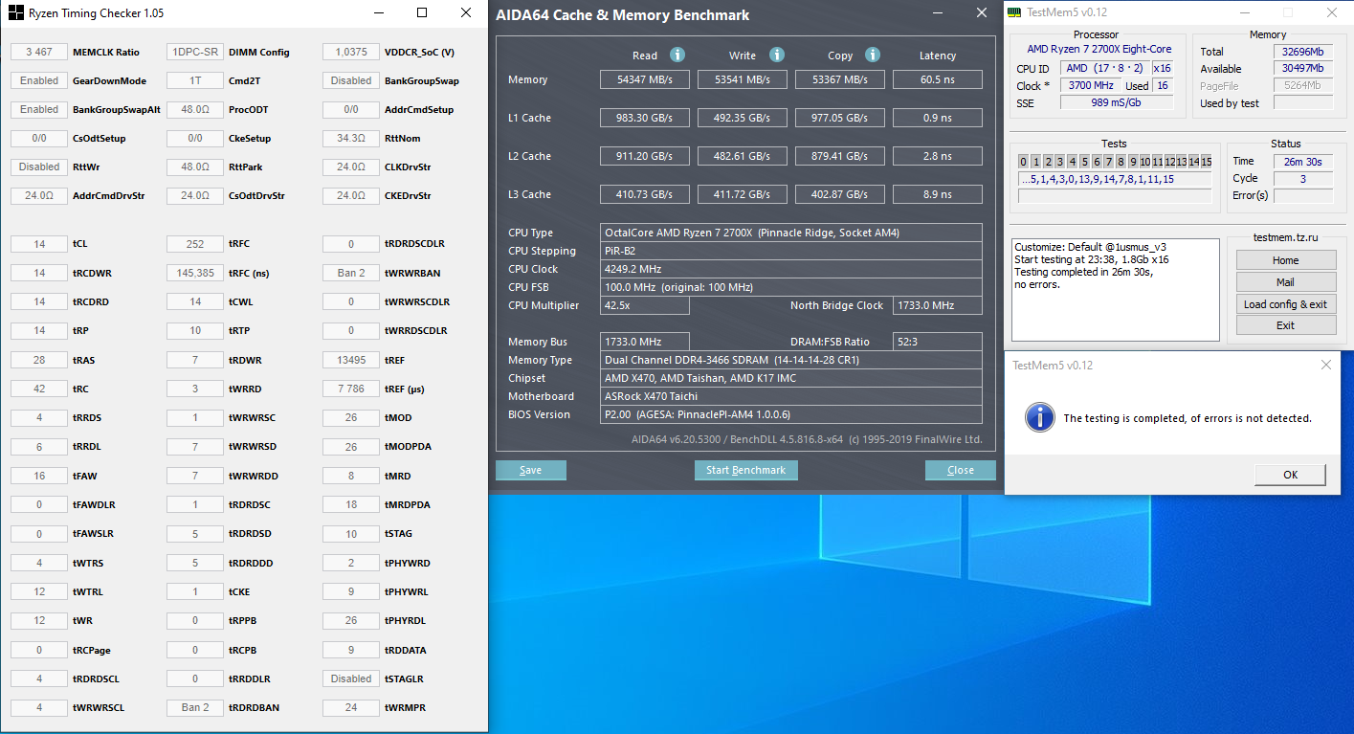Screen dimensions: 1354x734
Task: Select the Cycle value field in TestMem5
Action: [1303, 179]
